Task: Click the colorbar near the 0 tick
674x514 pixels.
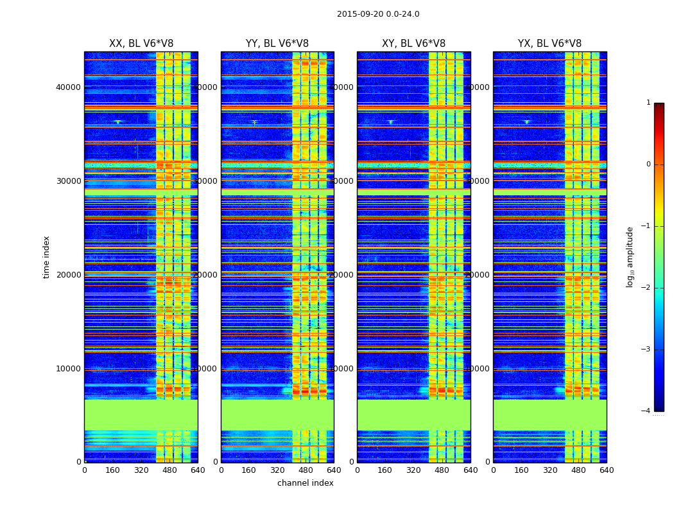Action: (659, 164)
